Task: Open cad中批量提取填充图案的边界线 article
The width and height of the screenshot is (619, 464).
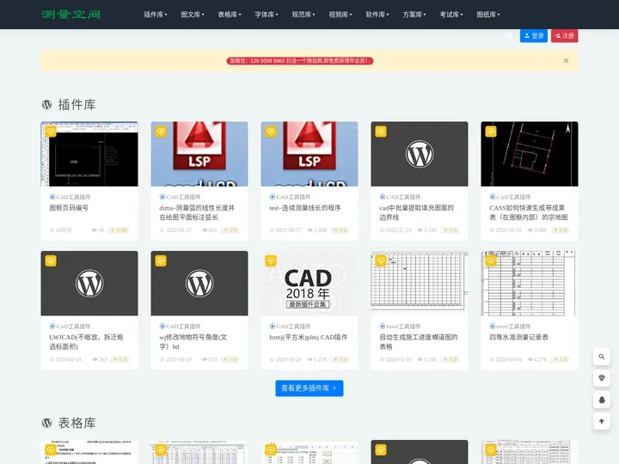Action: 416,213
